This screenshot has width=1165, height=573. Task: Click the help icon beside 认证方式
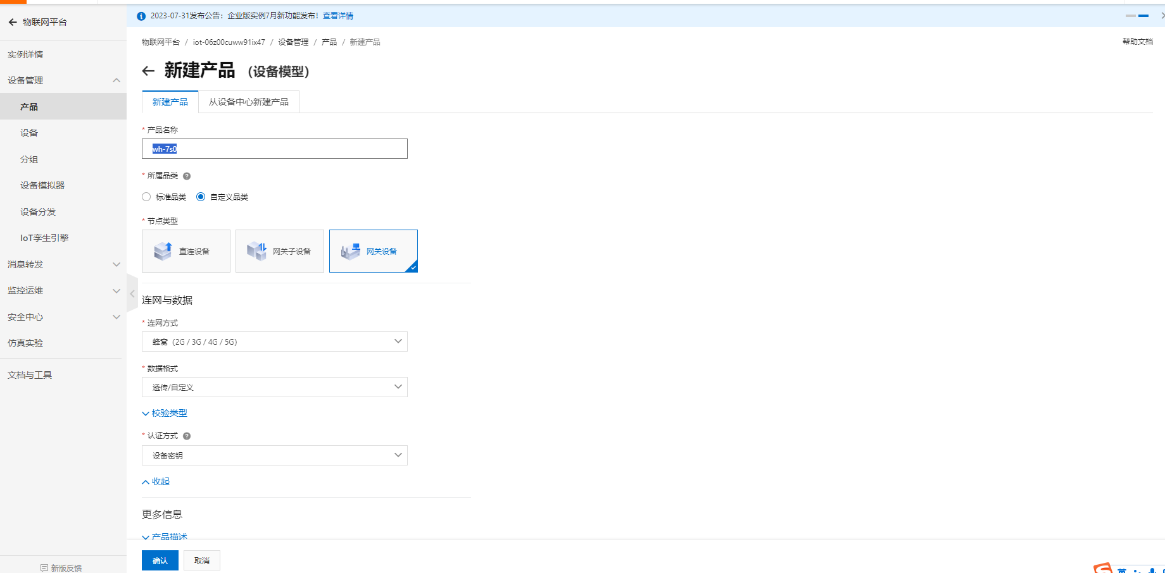[187, 436]
